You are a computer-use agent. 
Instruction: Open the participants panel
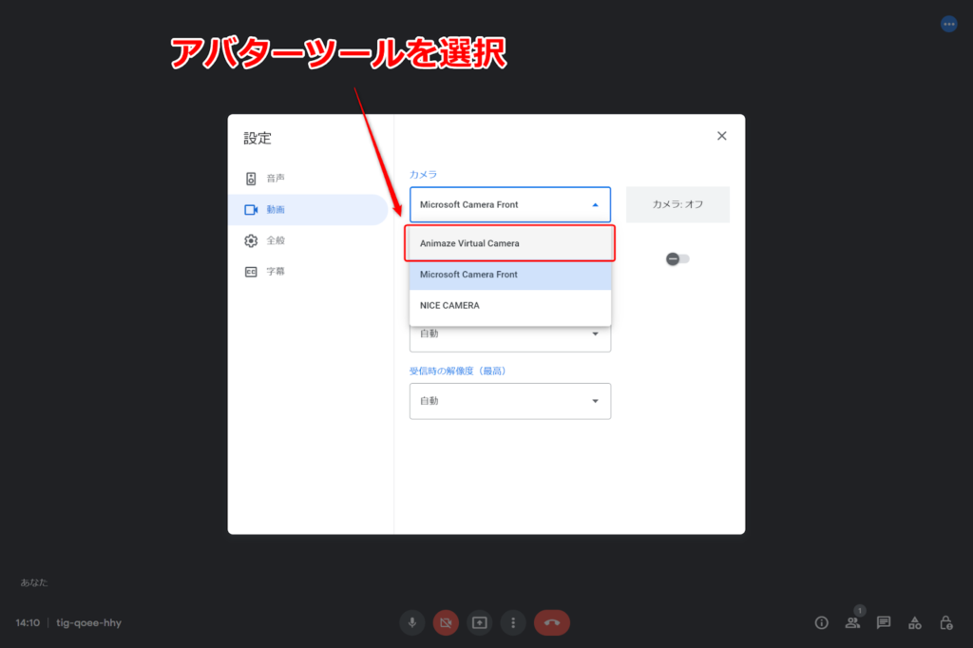tap(852, 622)
